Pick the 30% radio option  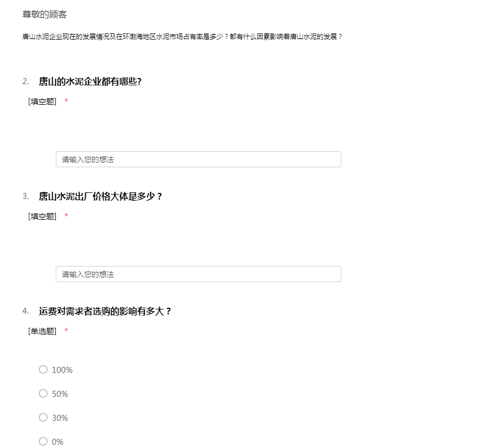point(43,418)
